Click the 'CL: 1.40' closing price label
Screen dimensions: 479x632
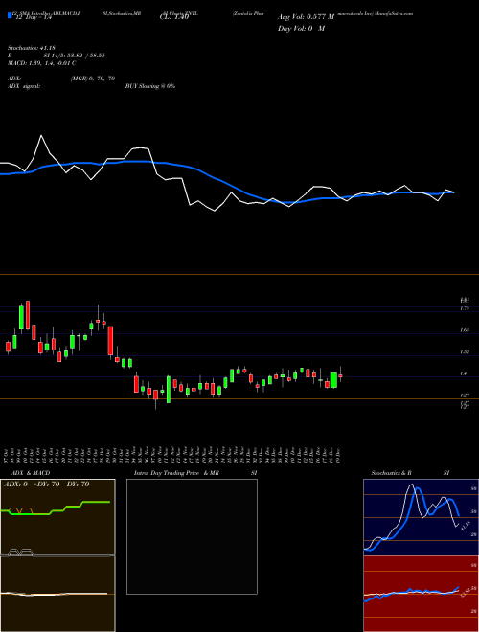pyautogui.click(x=176, y=17)
